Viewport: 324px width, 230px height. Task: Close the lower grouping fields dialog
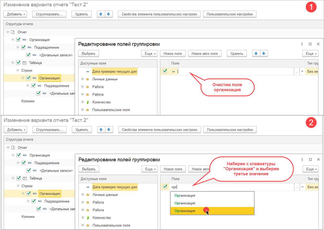[318, 160]
